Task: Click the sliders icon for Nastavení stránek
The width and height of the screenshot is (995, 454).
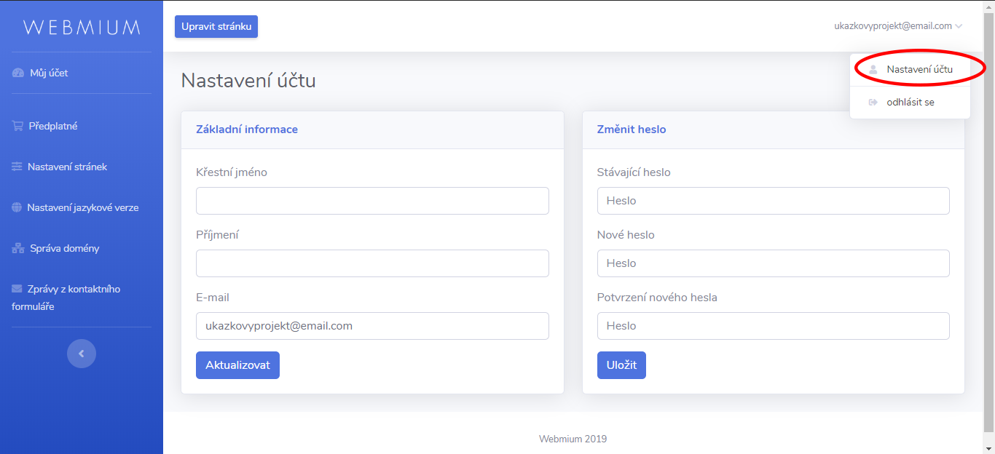Action: coord(17,167)
